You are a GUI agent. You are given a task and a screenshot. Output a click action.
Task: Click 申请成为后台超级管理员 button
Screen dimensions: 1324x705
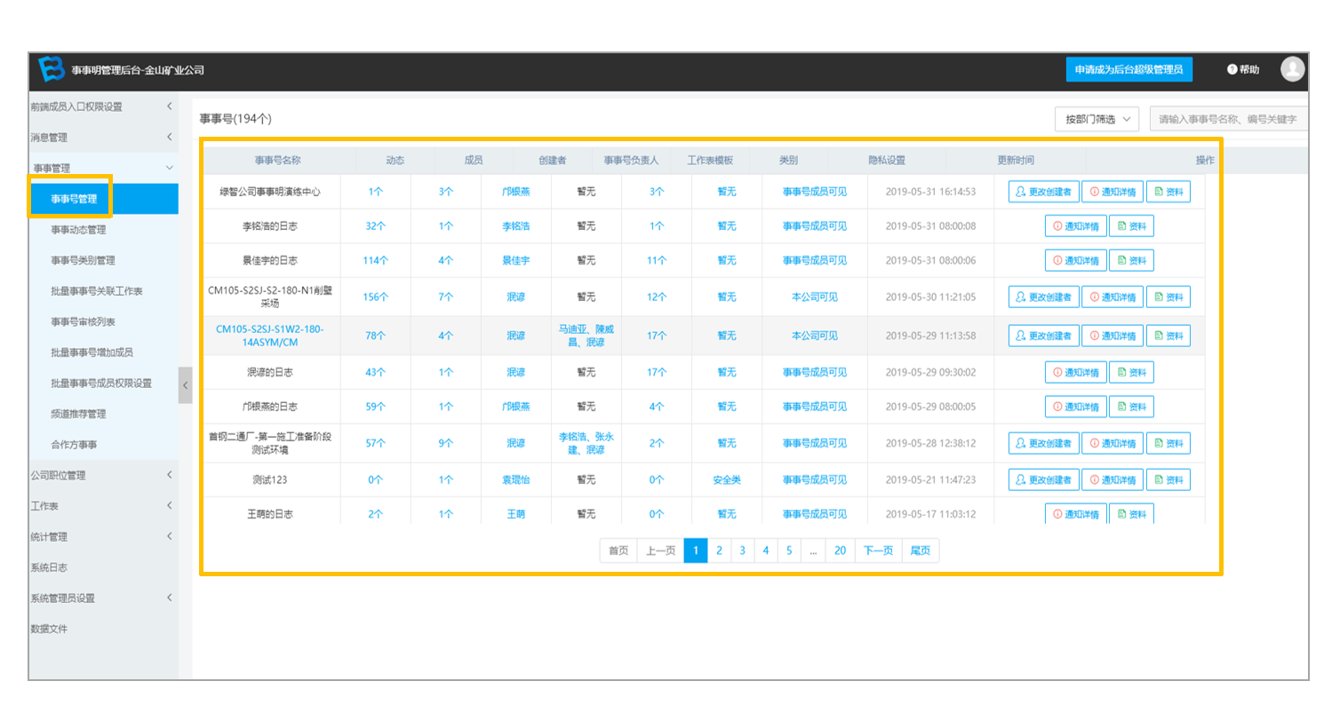(x=1129, y=69)
